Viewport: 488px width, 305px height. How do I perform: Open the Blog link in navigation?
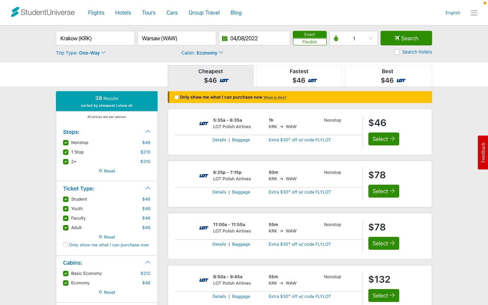236,13
